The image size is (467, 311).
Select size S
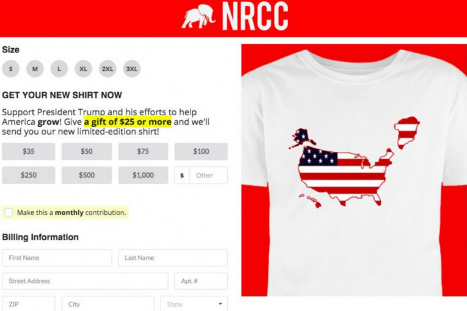point(11,69)
